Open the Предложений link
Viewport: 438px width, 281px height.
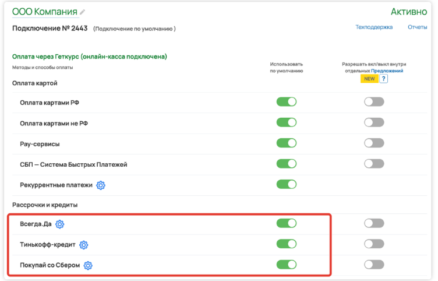click(391, 71)
